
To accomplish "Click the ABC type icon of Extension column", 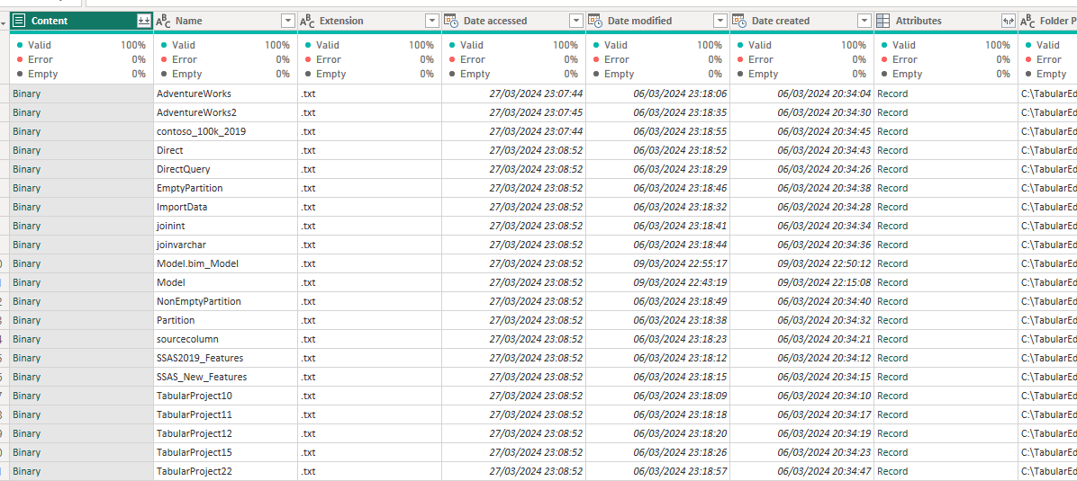I will point(308,22).
